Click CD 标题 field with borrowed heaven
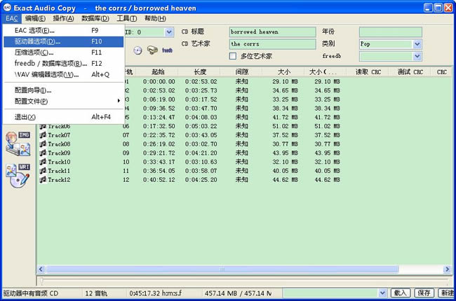This screenshot has width=456, height=301. click(272, 32)
